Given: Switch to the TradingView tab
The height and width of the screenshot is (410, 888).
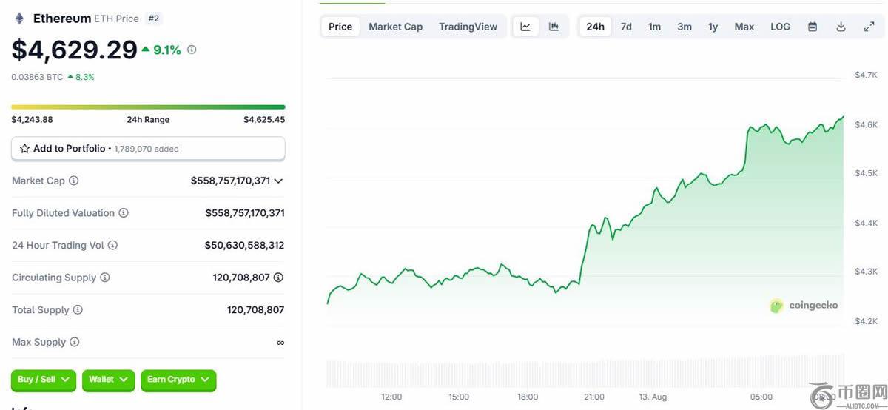Looking at the screenshot, I should point(468,27).
